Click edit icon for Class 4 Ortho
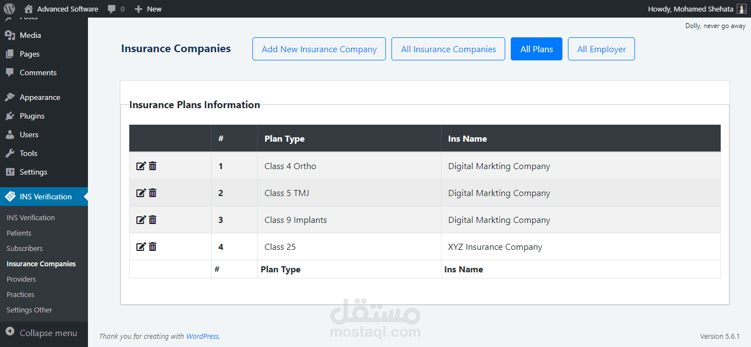Image resolution: width=751 pixels, height=347 pixels. click(x=141, y=166)
